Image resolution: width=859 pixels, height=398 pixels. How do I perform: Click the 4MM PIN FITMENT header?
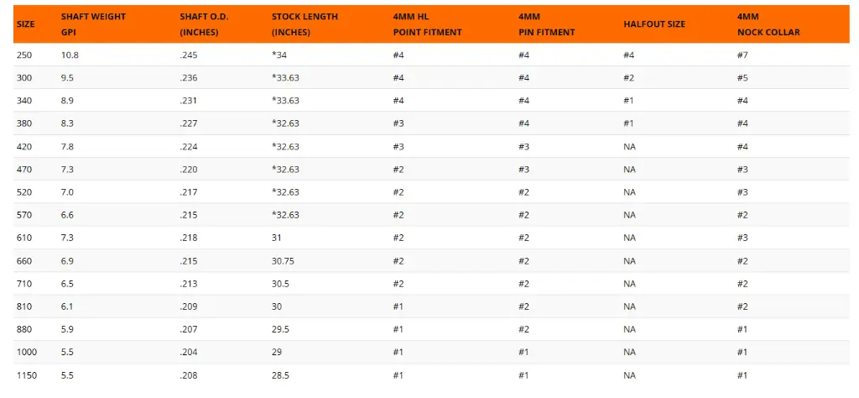[x=546, y=24]
